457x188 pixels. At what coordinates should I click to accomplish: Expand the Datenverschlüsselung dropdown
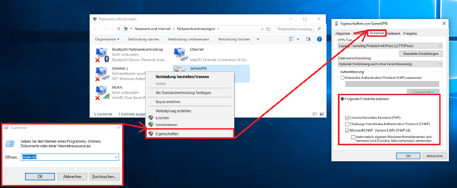click(390, 64)
